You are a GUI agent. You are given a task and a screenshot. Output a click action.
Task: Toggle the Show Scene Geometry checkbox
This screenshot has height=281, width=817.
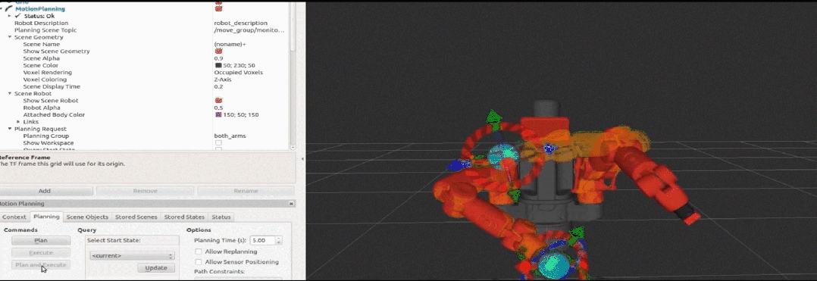[219, 52]
